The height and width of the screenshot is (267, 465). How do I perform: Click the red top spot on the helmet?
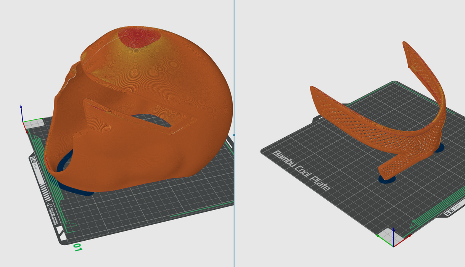[139, 37]
